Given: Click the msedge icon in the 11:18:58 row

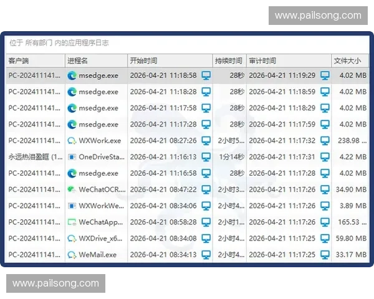Looking at the screenshot, I should [x=72, y=75].
